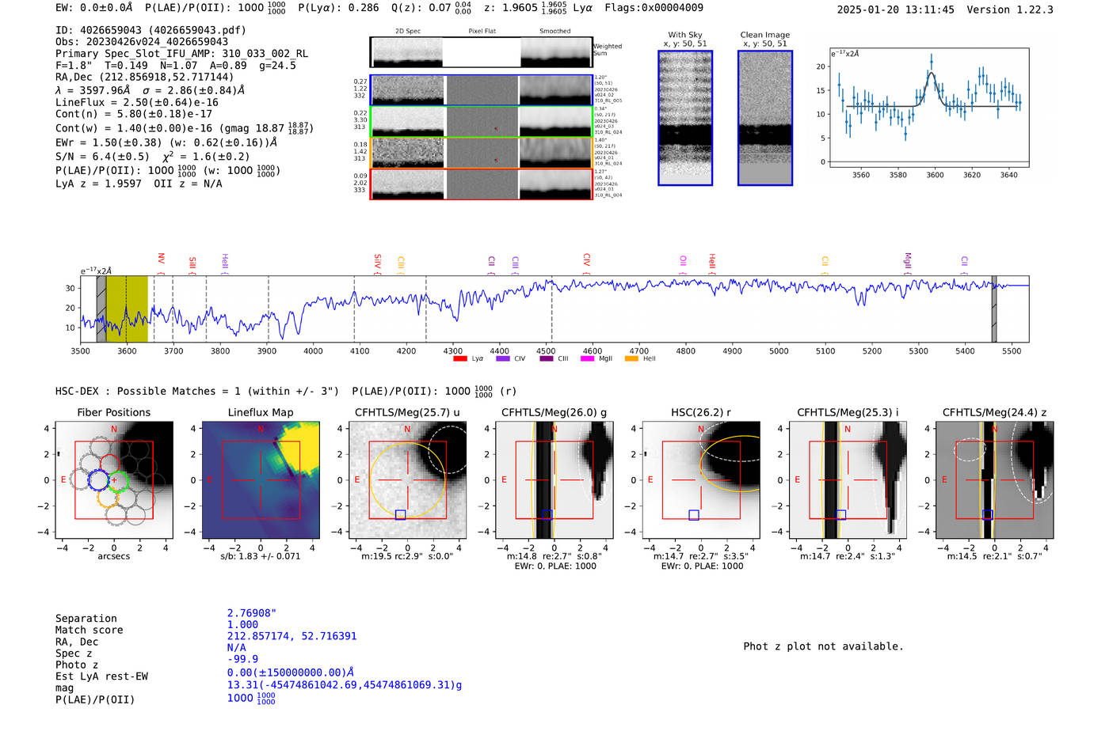
Task: Click the Photo z value -99.9
Action: coord(242,659)
